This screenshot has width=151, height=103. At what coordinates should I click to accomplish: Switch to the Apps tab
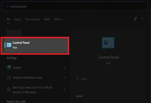pyautogui.click(x=18, y=20)
